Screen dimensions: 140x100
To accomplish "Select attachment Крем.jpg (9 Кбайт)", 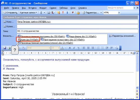I will tap(29, 40).
